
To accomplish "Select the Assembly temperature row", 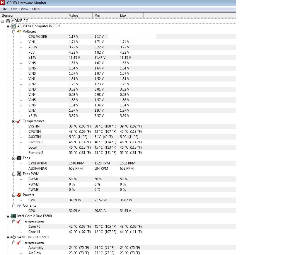I will (132, 248).
